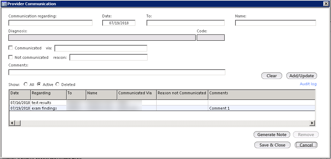Click the Generate Note button

point(272,135)
